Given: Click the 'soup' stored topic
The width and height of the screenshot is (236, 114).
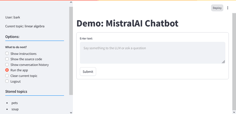Looking at the screenshot, I should pos(15,109).
